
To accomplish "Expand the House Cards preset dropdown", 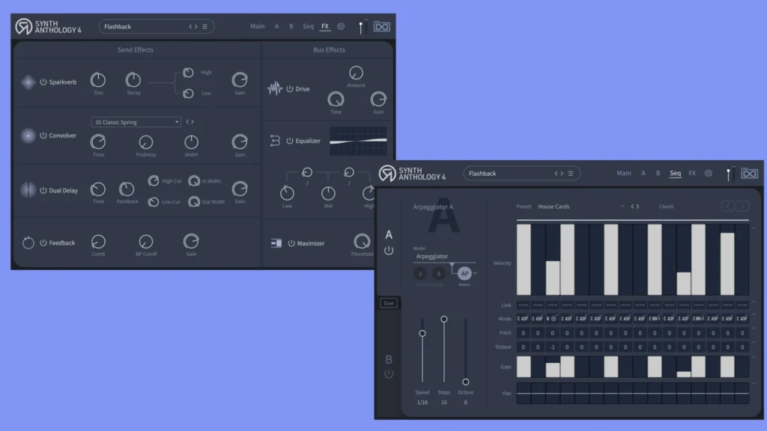I will coord(621,207).
